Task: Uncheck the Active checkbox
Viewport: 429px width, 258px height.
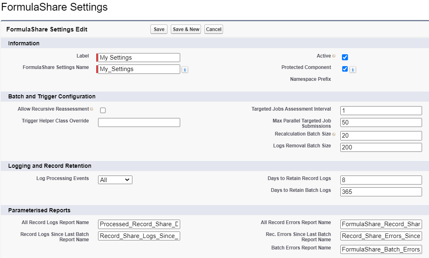Action: click(345, 57)
